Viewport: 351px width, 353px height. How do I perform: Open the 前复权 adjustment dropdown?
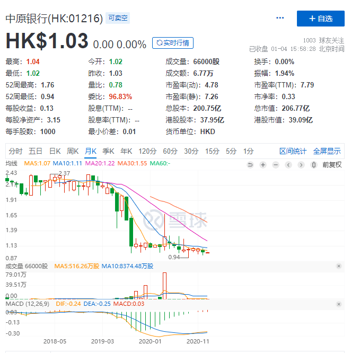pos(332,165)
